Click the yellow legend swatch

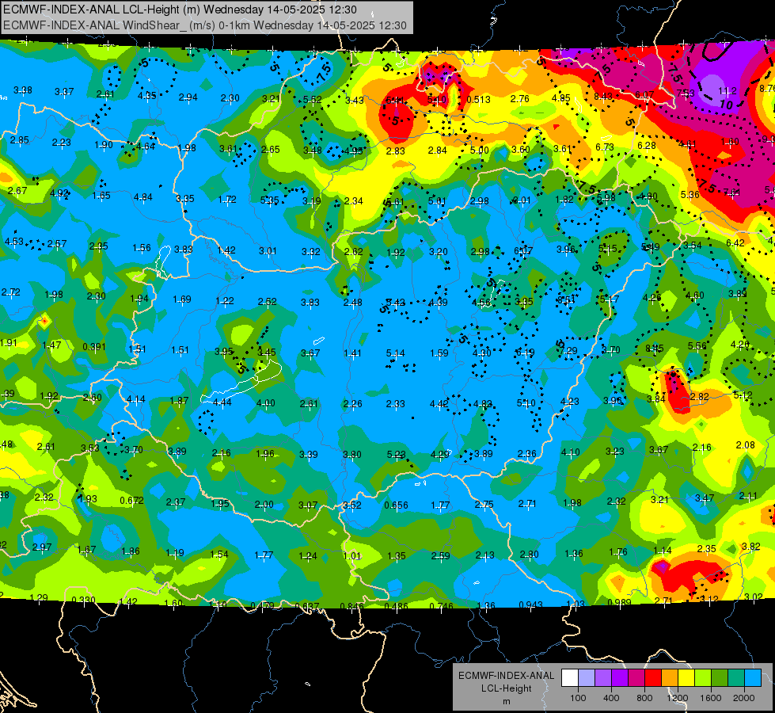click(x=686, y=678)
